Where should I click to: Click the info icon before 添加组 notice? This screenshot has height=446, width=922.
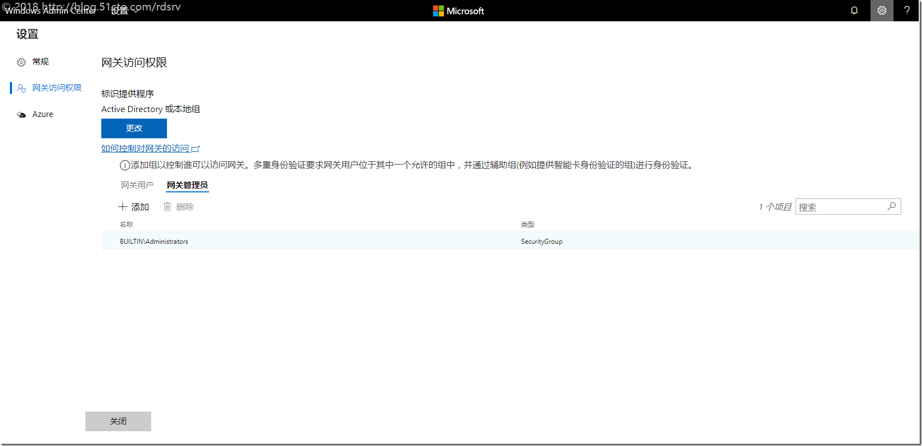pyautogui.click(x=125, y=165)
